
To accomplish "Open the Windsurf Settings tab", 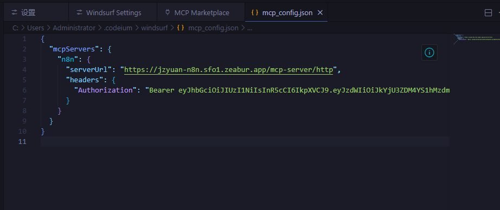I will (x=113, y=13).
